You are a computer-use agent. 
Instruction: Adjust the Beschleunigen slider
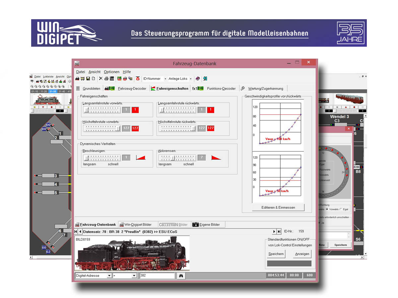tap(101, 157)
